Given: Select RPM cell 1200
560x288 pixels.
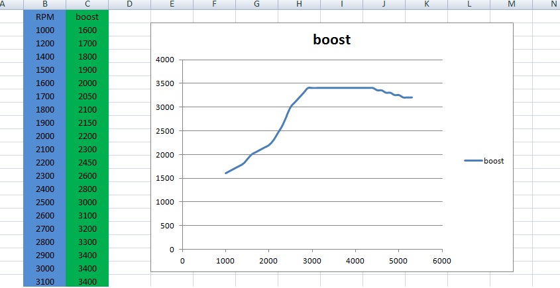Looking at the screenshot, I should point(44,43).
